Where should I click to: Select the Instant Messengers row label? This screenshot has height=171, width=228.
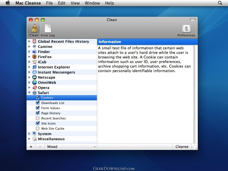pyautogui.click(x=56, y=72)
